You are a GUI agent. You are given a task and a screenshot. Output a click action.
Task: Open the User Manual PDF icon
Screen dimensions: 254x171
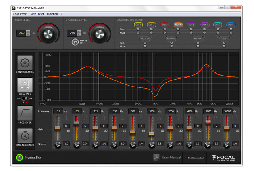coord(157,158)
